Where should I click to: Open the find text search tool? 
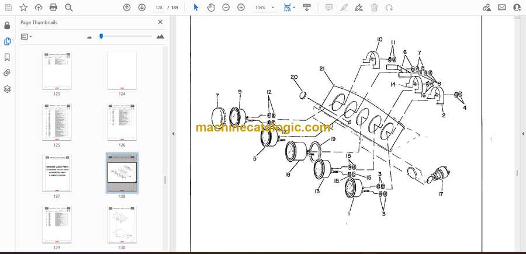(69, 8)
